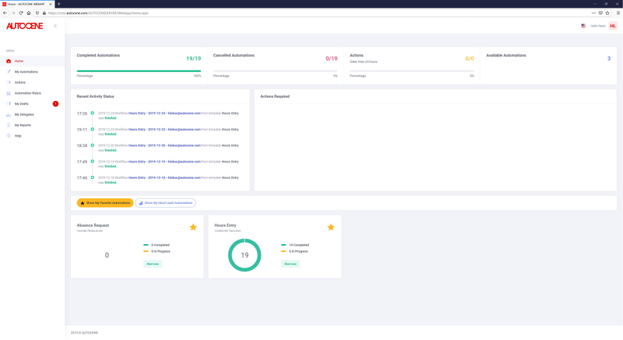The width and height of the screenshot is (623, 340).
Task: Select the Show My Favorite Automations tab
Action: click(x=105, y=203)
